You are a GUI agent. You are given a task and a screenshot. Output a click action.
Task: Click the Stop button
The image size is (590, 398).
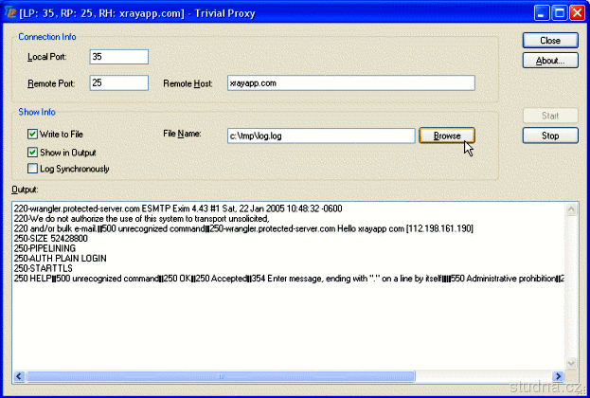tap(550, 136)
